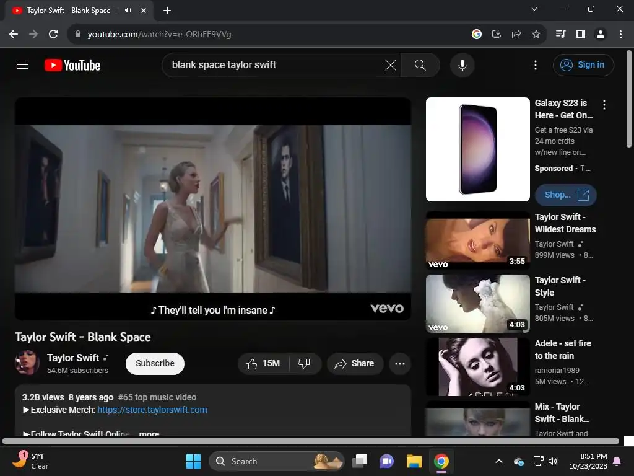Open clock showing 8:51 PM
This screenshot has width=634, height=476.
tap(588, 461)
